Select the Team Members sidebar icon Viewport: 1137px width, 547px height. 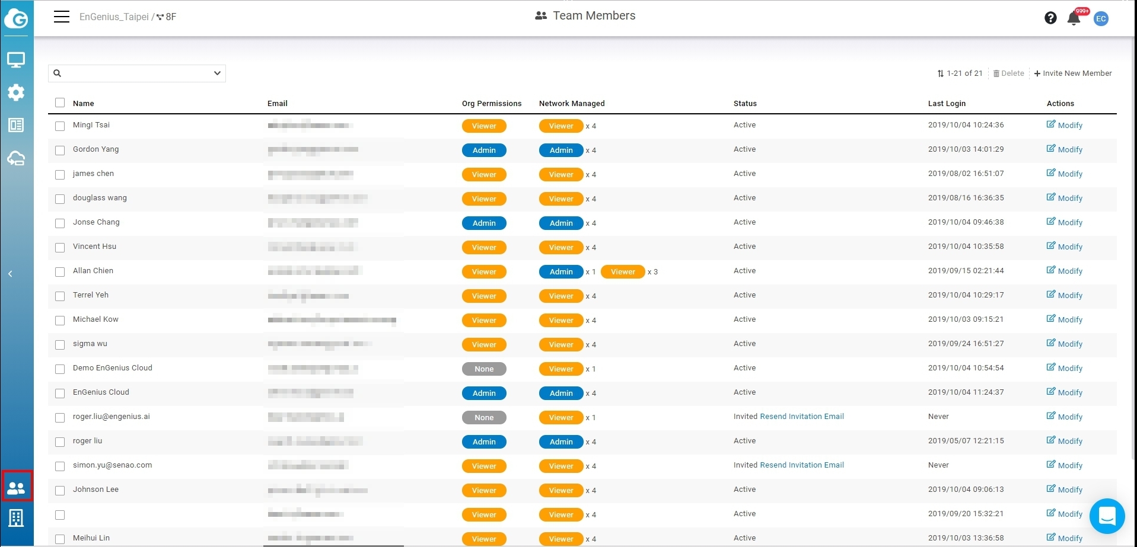(x=17, y=487)
